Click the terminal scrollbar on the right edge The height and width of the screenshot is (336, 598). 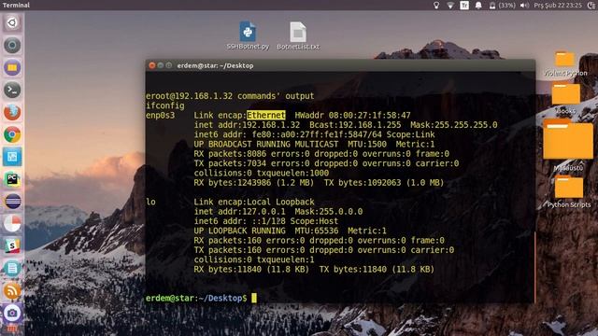pyautogui.click(x=534, y=266)
